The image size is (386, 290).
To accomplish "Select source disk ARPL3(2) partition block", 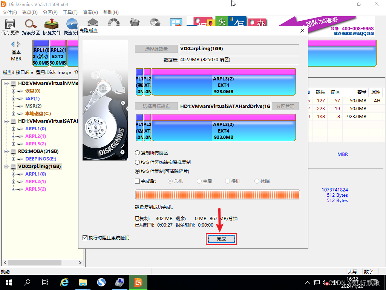I will click(x=224, y=82).
